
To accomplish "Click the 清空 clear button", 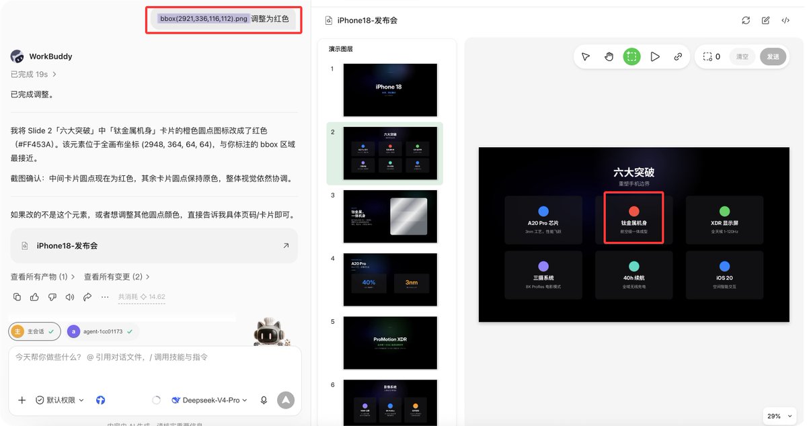I will [742, 57].
